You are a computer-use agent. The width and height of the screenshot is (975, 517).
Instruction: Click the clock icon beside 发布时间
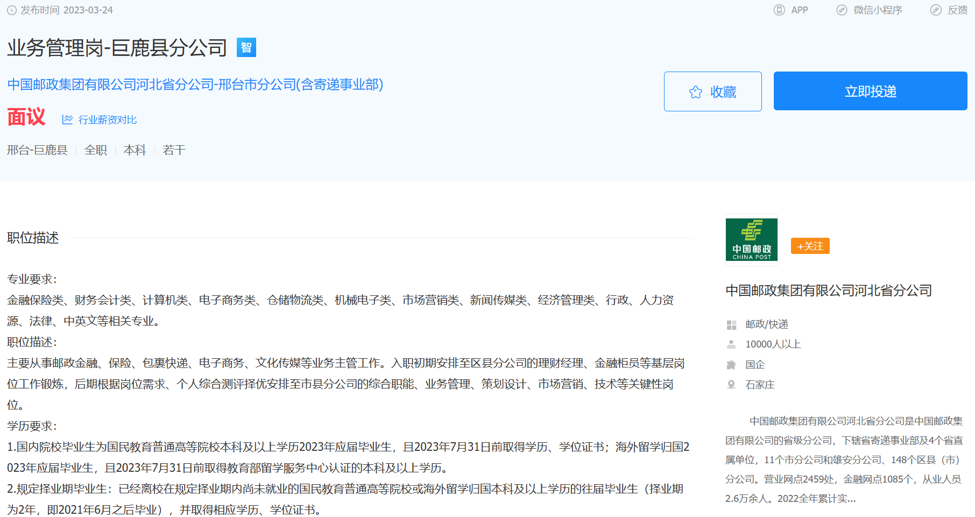(12, 10)
